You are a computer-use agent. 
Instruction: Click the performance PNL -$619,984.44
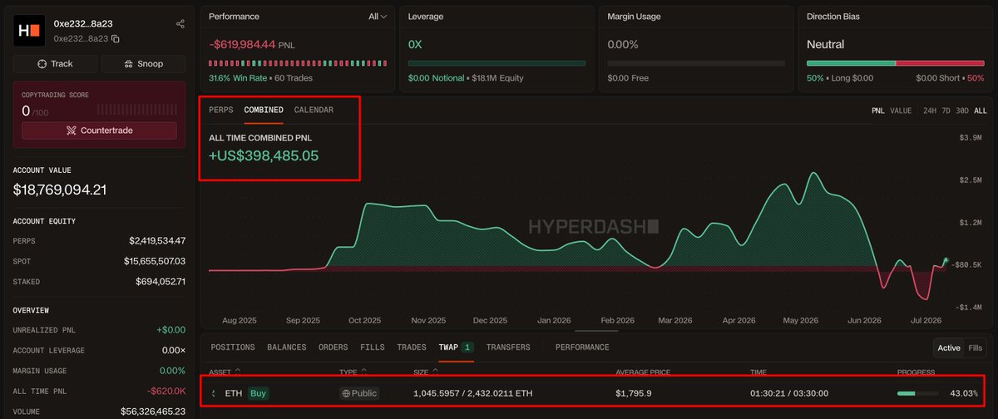coord(242,44)
